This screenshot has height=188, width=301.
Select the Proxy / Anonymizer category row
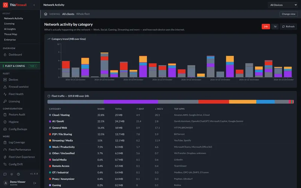[170, 179]
